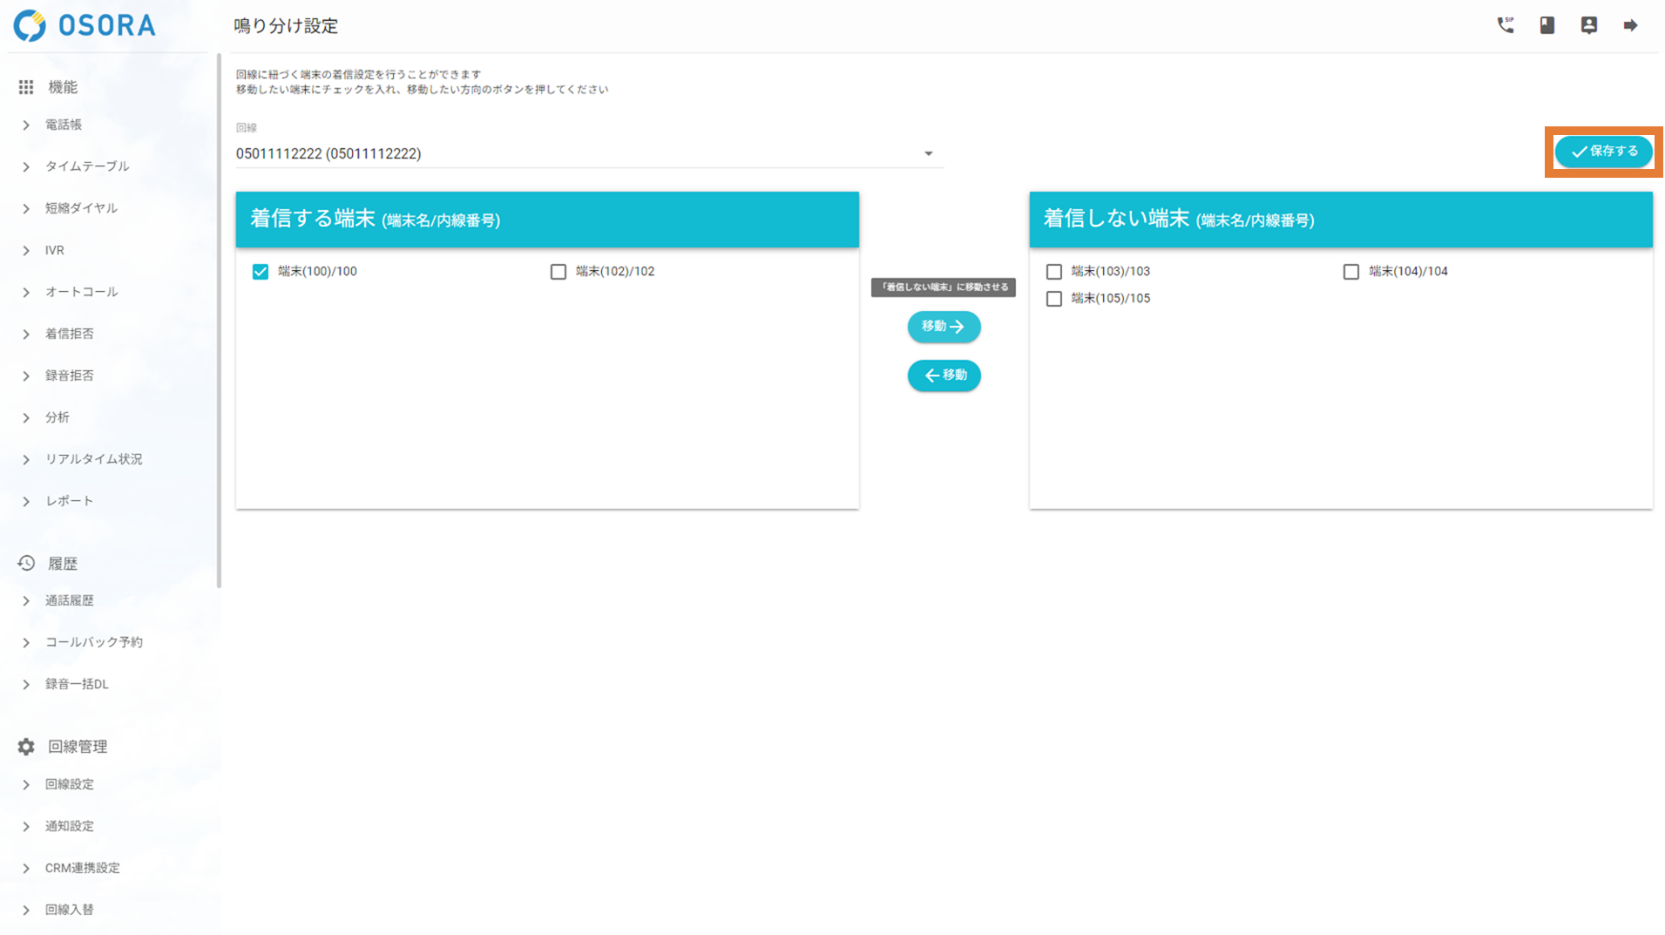Click the OSORA logo
The image size is (1665, 935).
pyautogui.click(x=85, y=25)
